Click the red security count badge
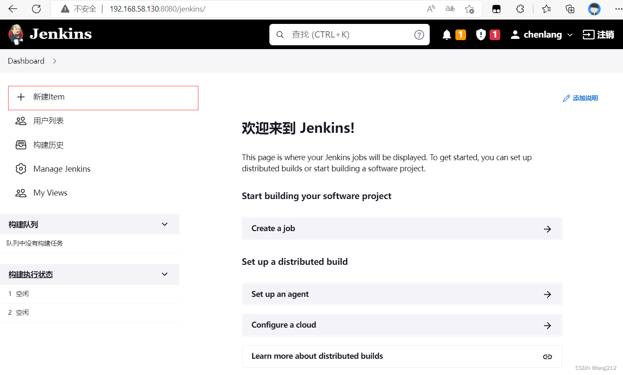 495,35
